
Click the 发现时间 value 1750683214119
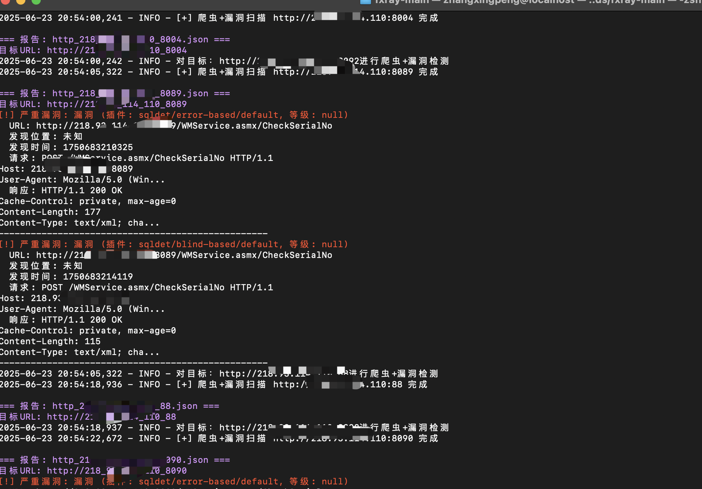[98, 277]
